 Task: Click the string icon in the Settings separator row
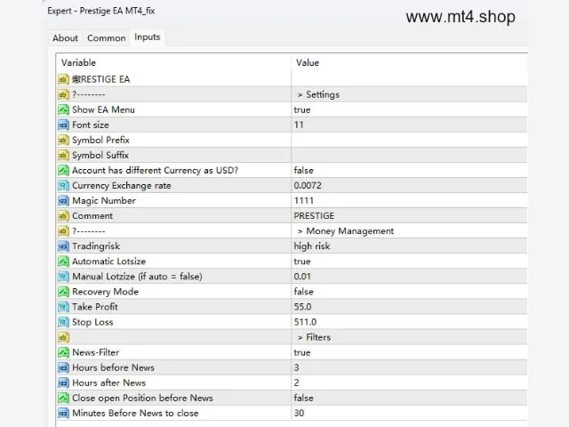(63, 94)
